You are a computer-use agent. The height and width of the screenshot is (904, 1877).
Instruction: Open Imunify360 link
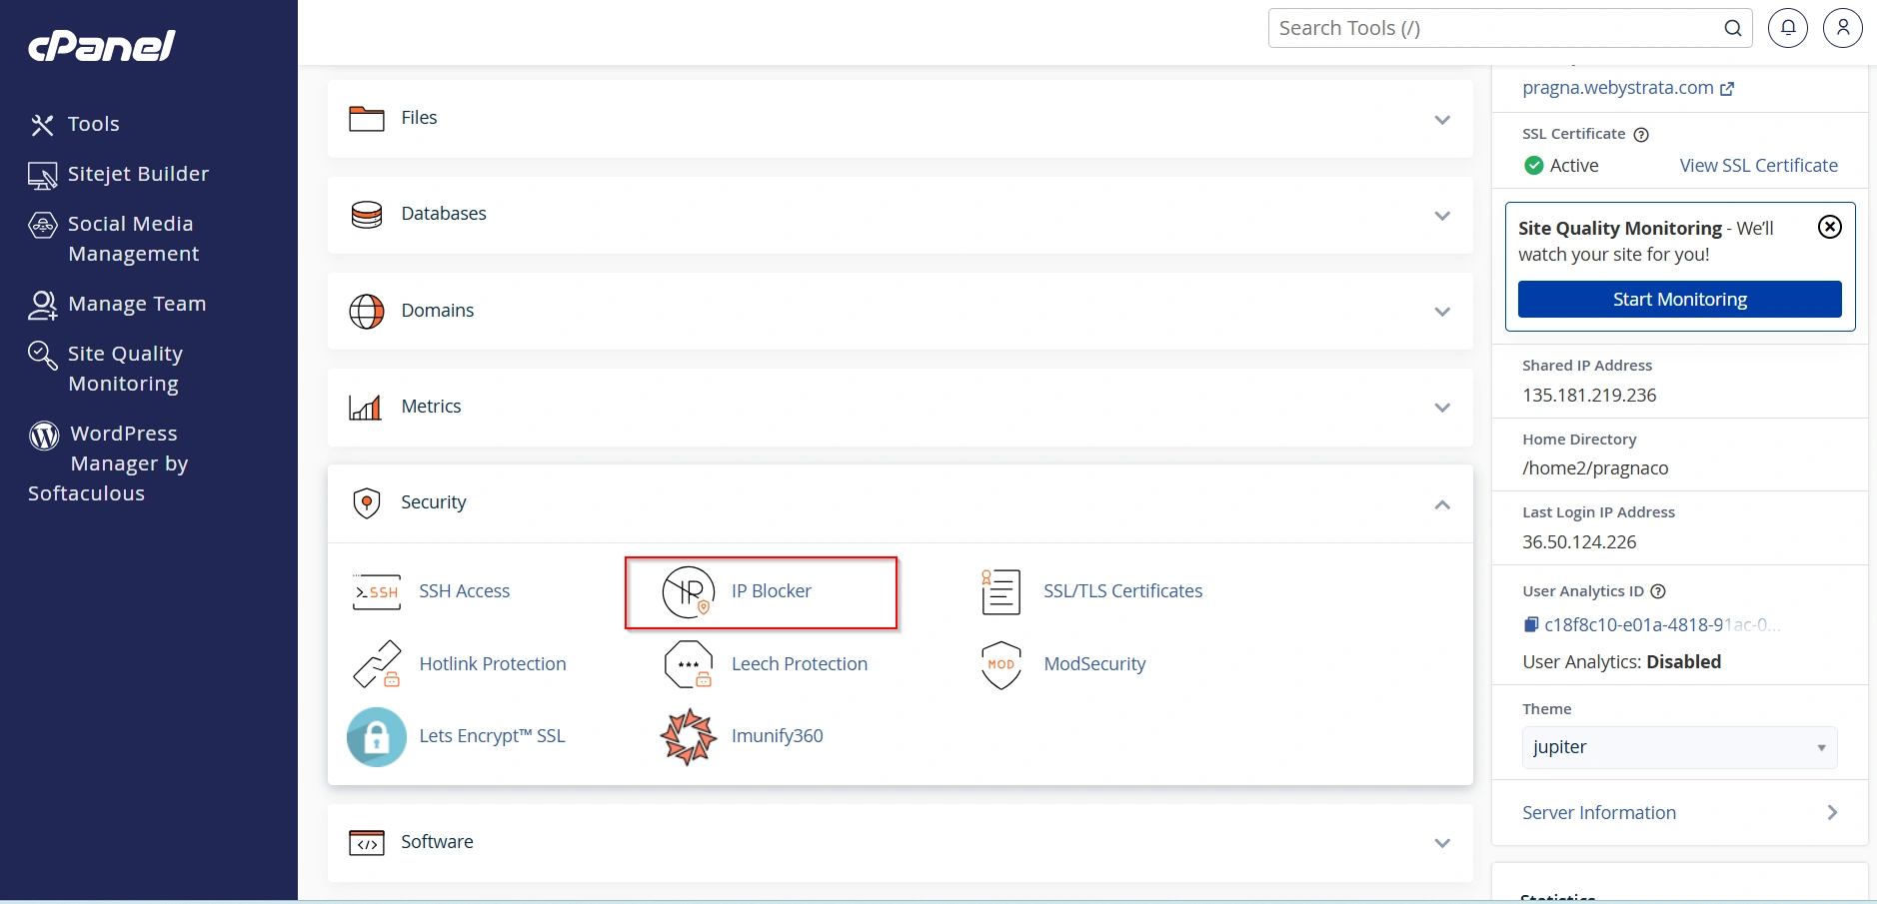[x=778, y=736]
